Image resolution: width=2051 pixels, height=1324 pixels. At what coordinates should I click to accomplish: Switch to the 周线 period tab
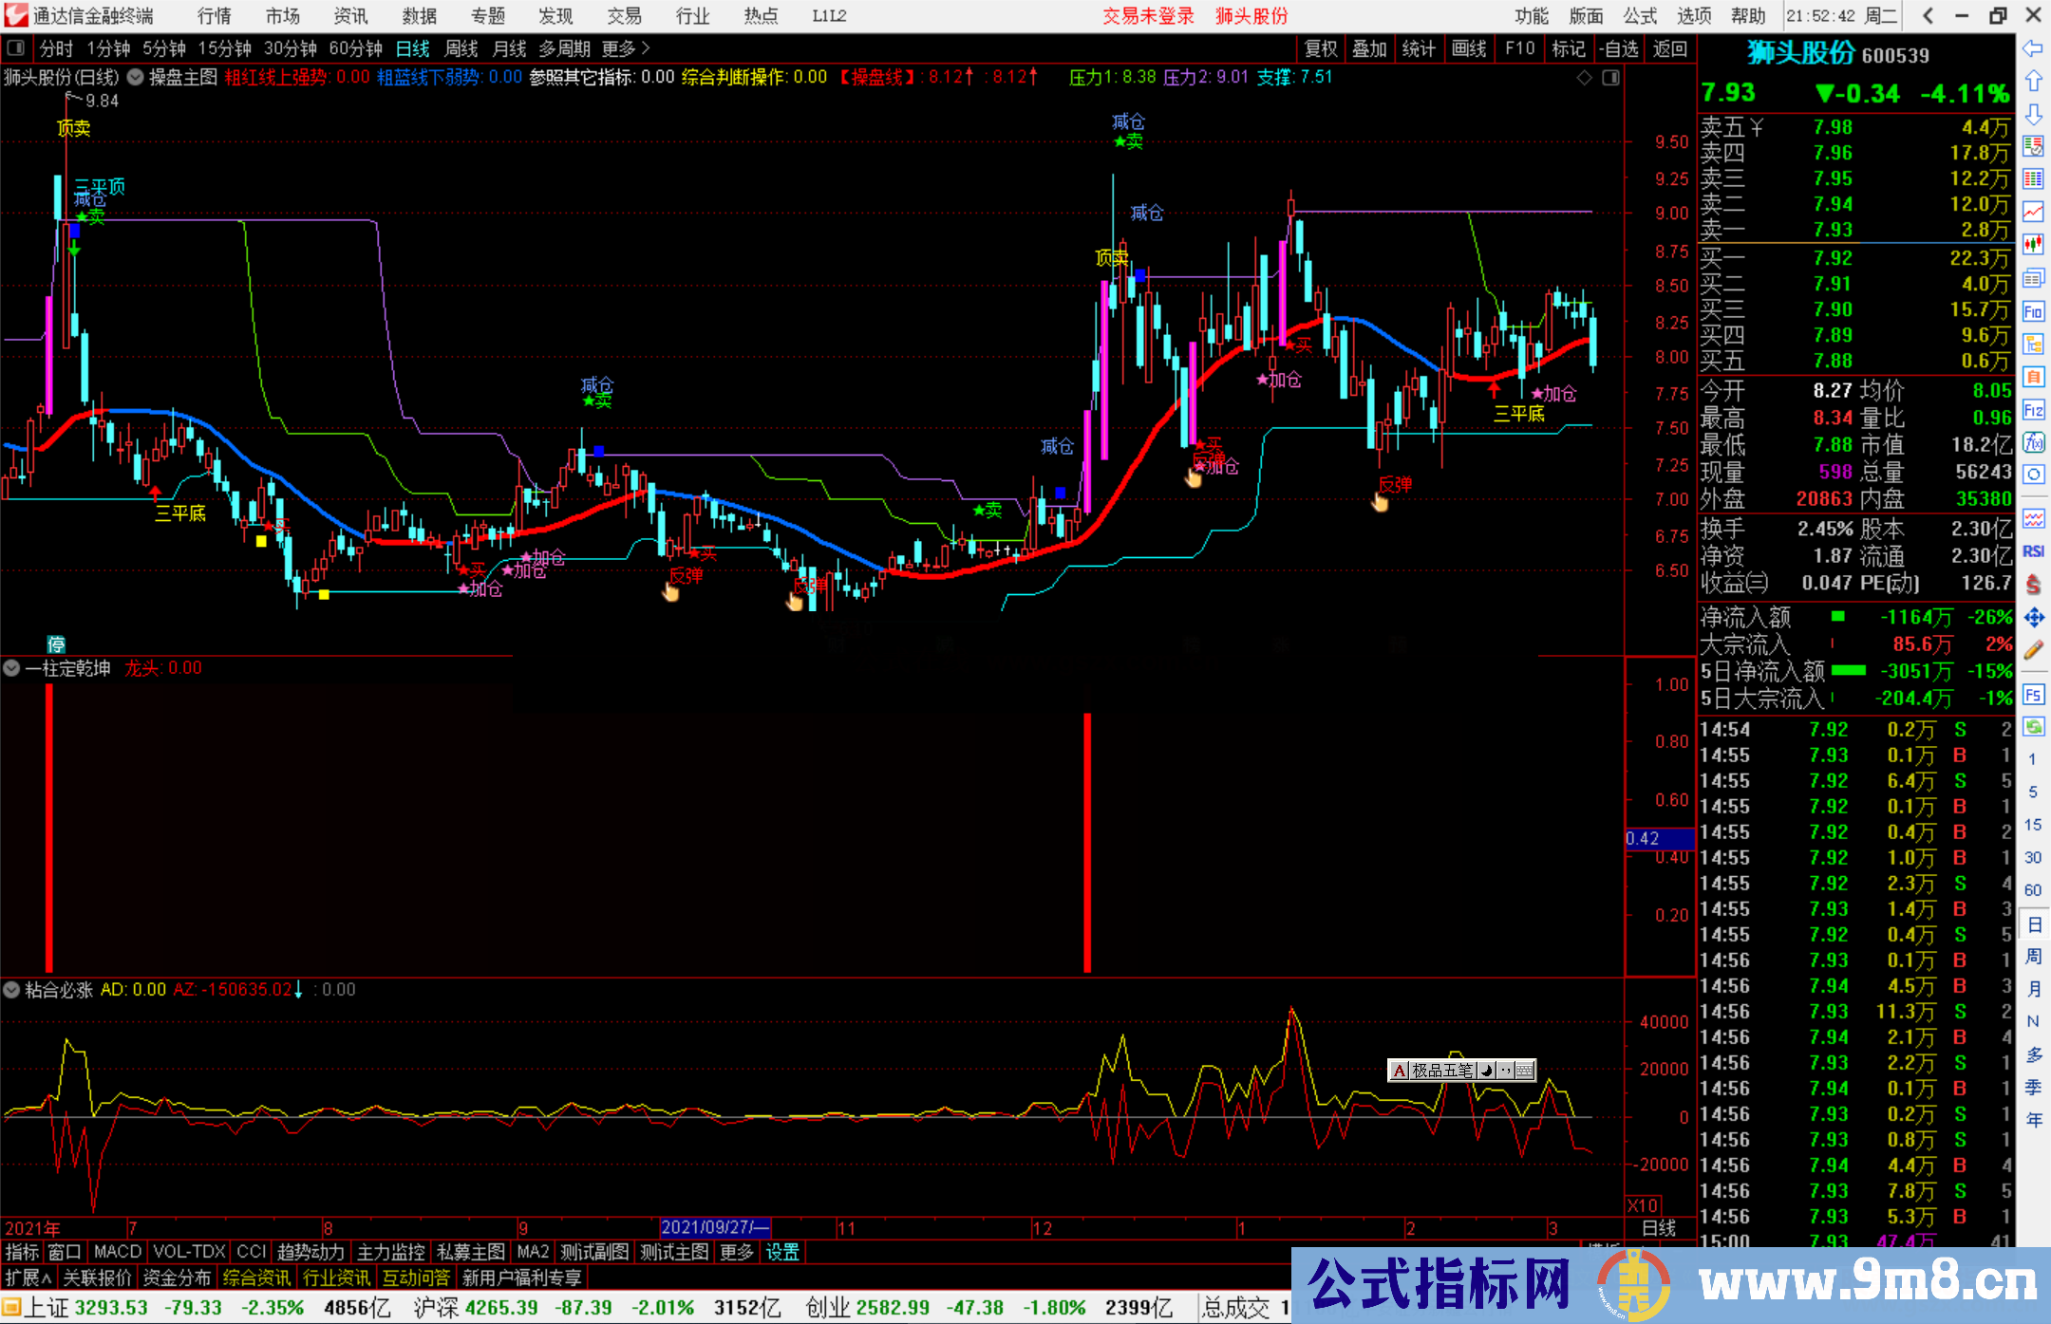(461, 48)
